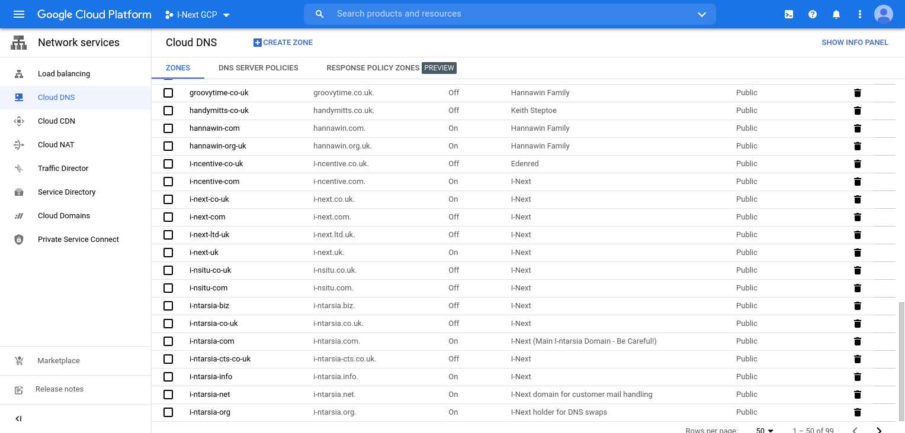Click the search magnifier icon

320,14
